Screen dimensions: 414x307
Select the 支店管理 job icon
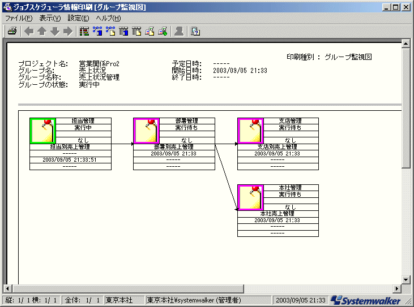[x=250, y=131]
